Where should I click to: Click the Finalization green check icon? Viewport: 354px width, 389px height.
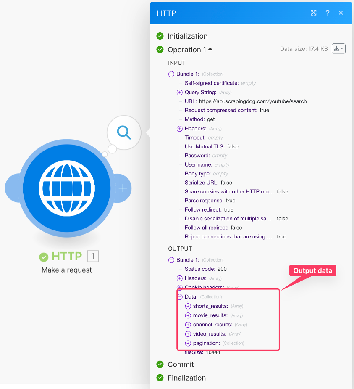(x=160, y=378)
